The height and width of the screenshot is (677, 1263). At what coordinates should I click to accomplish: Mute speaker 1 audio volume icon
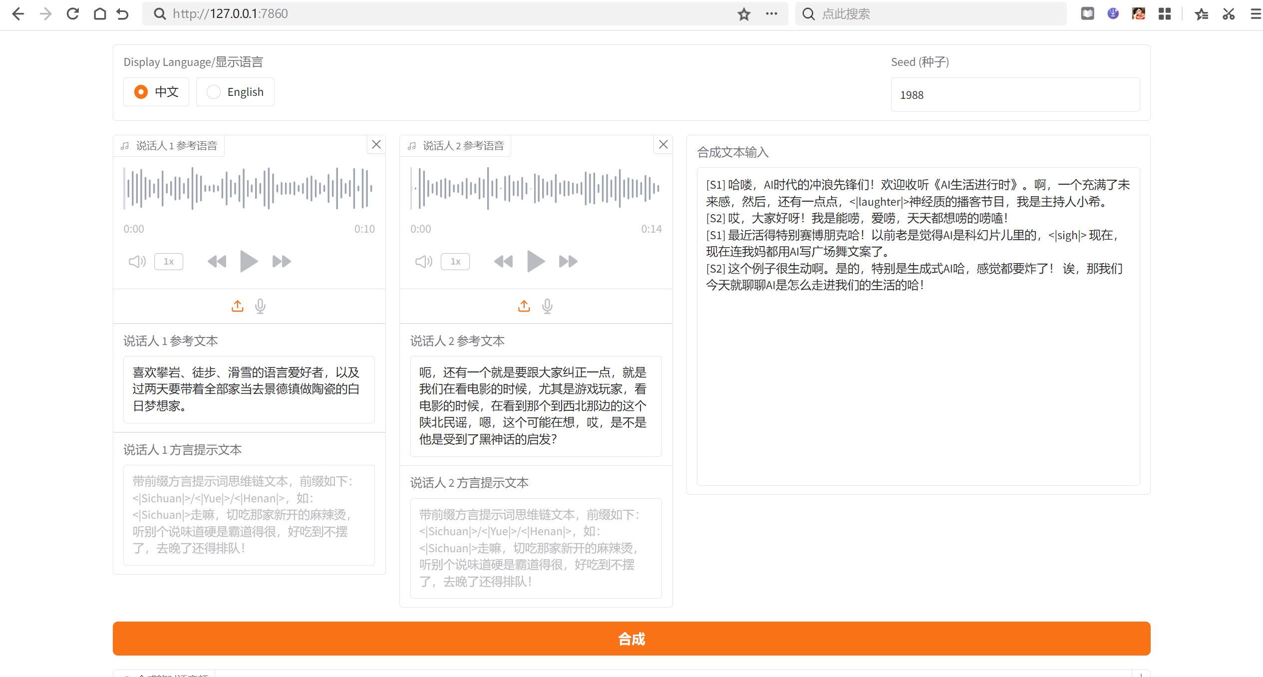tap(137, 261)
